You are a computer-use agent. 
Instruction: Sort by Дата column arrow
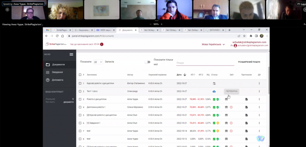click(184, 75)
